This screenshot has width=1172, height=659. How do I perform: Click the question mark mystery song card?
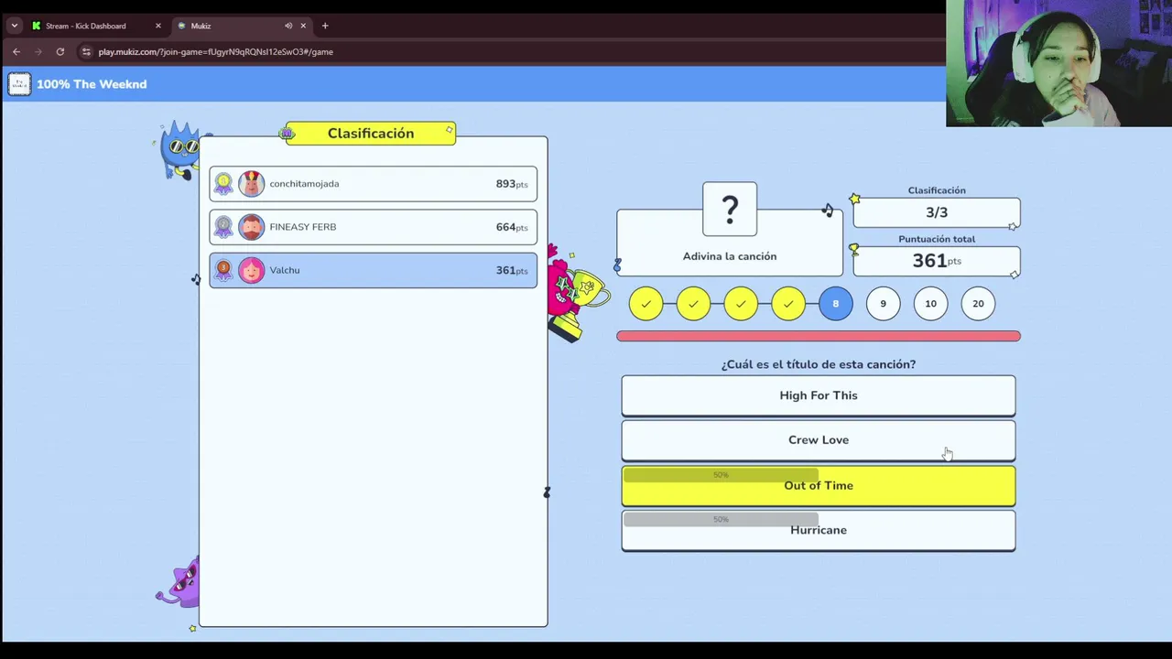pos(730,210)
